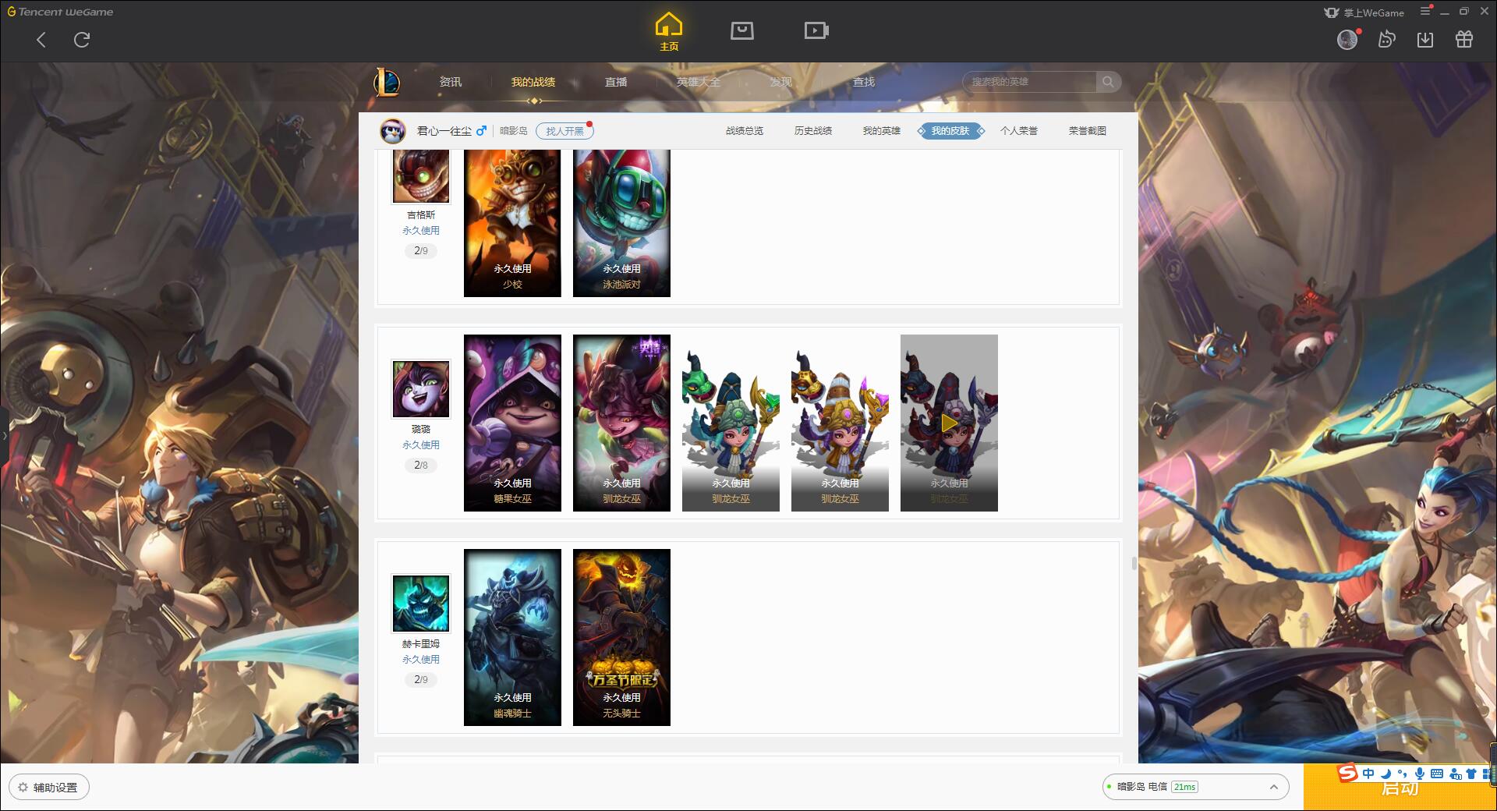Open the 个人荣誉 section
The height and width of the screenshot is (811, 1497).
(x=1019, y=131)
